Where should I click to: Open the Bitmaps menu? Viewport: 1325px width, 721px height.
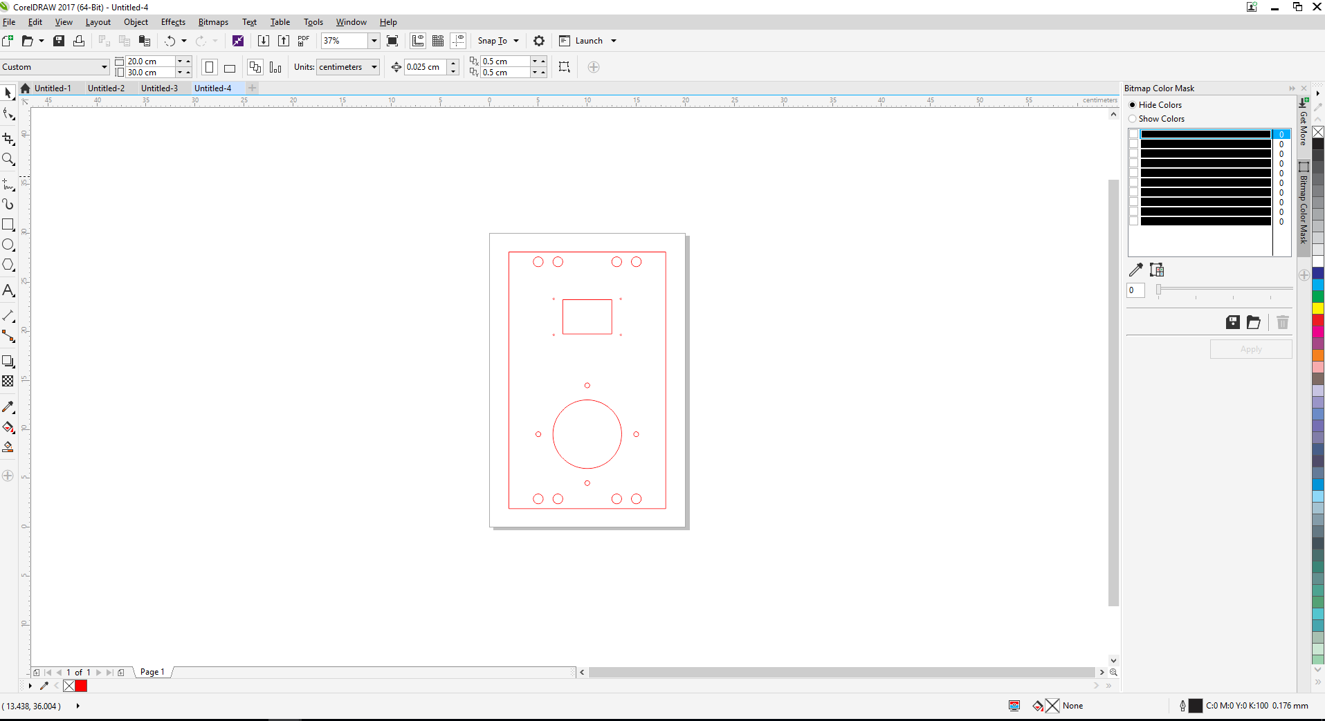(x=213, y=22)
